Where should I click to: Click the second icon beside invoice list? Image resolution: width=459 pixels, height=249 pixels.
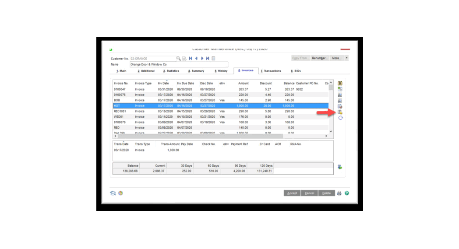pyautogui.click(x=340, y=89)
